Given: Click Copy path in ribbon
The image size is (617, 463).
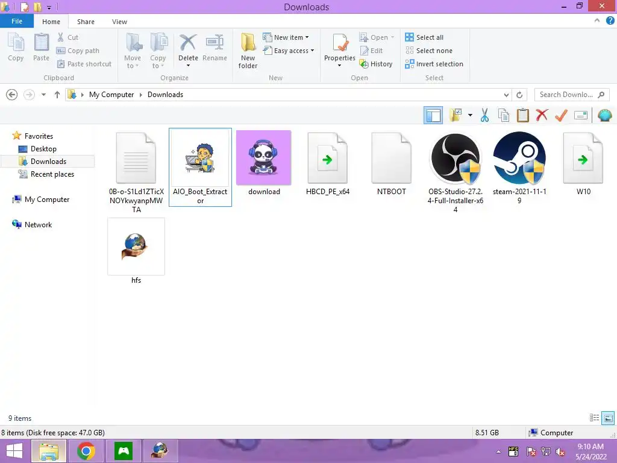Looking at the screenshot, I should (78, 51).
